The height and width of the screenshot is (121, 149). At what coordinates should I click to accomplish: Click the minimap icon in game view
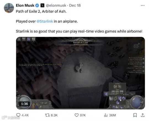coord(137,45)
